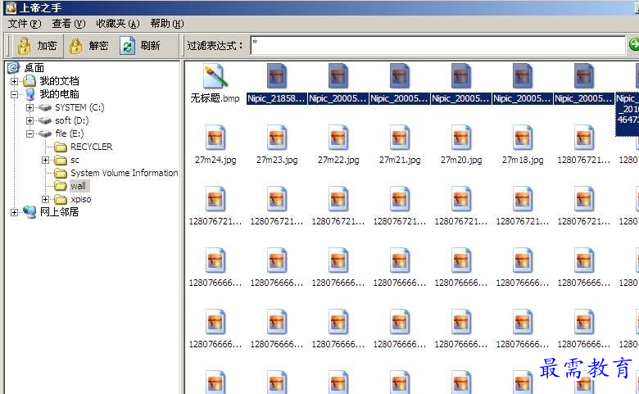Select 我的文档 in the tree
This screenshot has width=639, height=394.
click(x=60, y=81)
